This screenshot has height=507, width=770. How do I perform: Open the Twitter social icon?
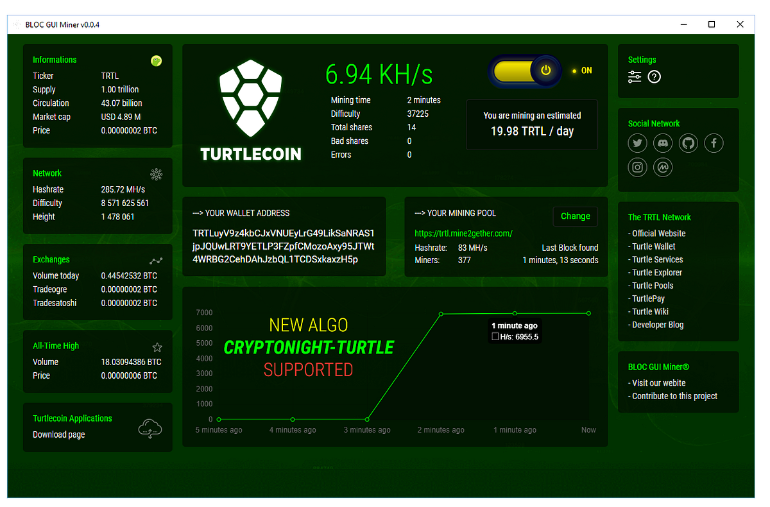click(637, 143)
